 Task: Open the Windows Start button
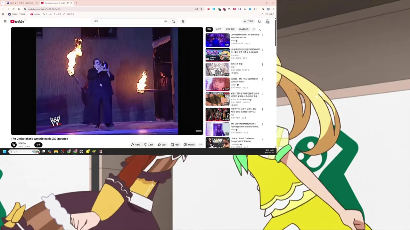(x=4, y=151)
